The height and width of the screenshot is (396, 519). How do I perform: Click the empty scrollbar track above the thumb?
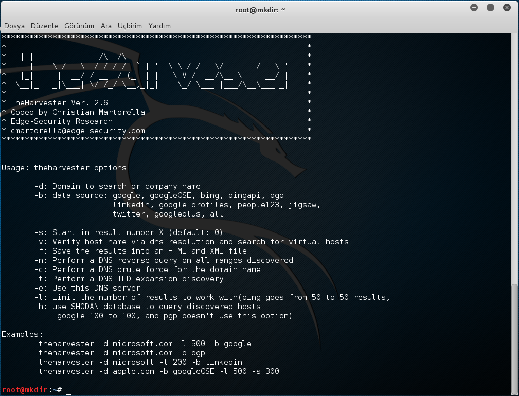pyautogui.click(x=515, y=154)
